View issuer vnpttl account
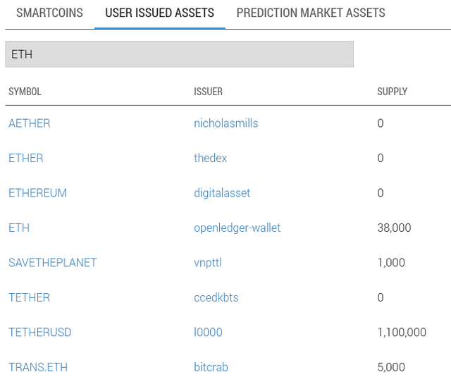Screen dimensions: 451x384 pos(208,263)
